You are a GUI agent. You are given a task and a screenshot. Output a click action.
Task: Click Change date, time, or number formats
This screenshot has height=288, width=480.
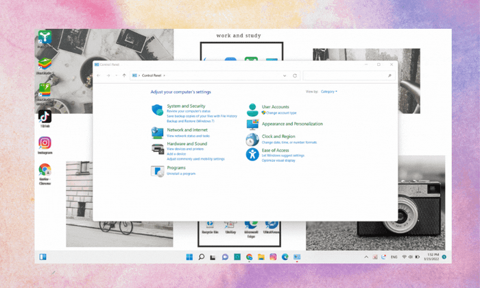289,143
